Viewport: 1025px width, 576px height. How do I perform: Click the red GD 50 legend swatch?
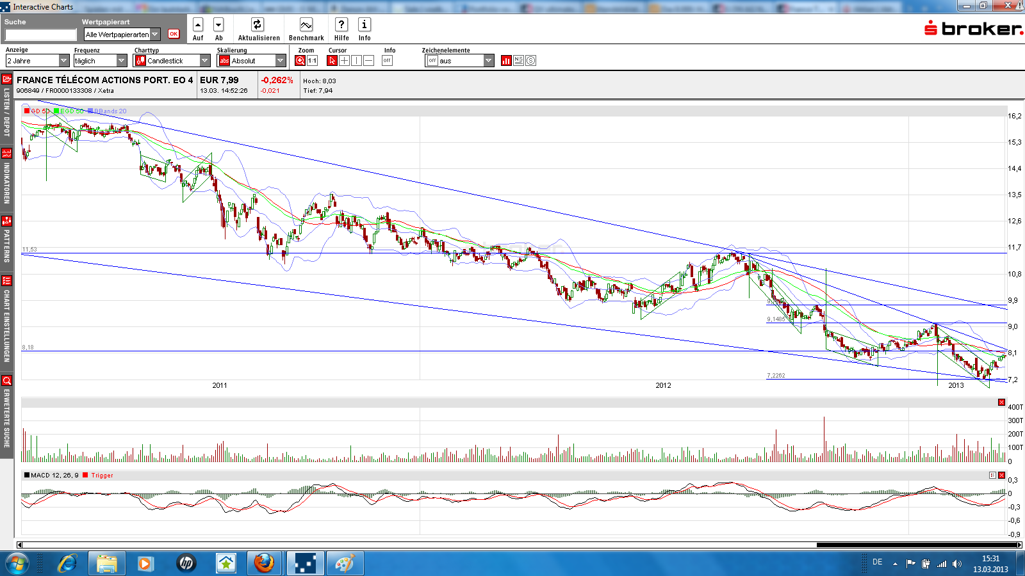26,110
